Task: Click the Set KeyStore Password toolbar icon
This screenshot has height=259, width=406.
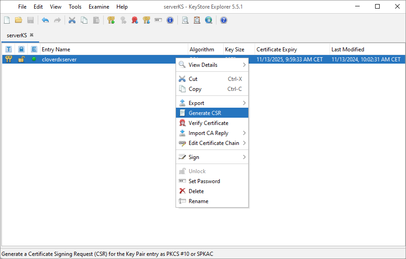Action: click(158, 20)
